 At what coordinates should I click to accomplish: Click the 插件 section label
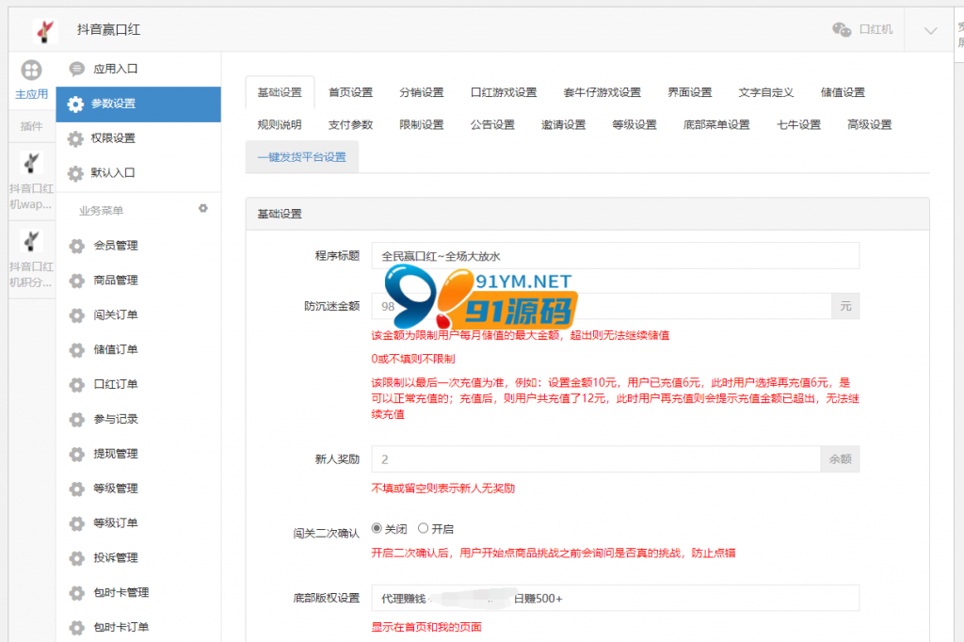coord(31,127)
